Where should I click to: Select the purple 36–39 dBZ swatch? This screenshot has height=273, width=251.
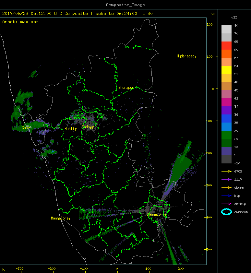[226, 111]
